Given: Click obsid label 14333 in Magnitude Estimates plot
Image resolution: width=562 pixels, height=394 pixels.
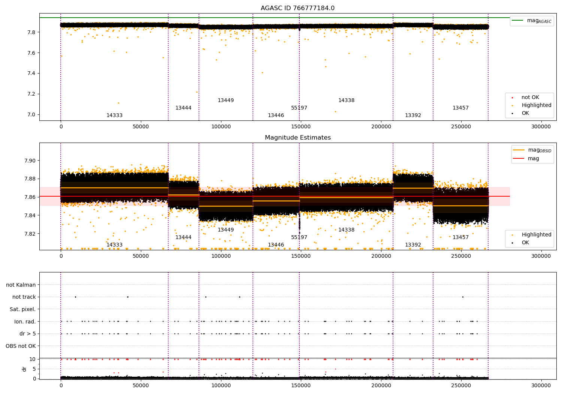Looking at the screenshot, I should tap(114, 245).
